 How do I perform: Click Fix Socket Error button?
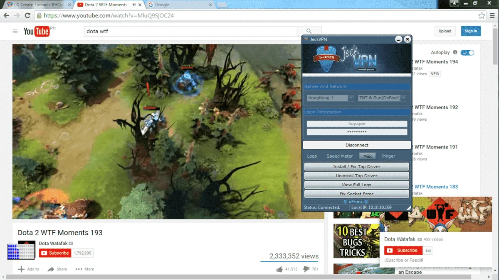pos(357,194)
